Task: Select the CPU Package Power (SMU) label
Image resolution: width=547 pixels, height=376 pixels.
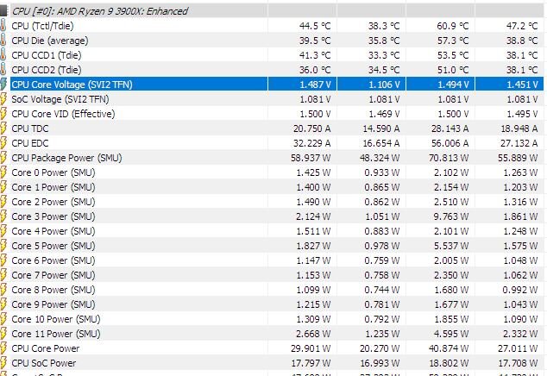Action: pos(66,158)
